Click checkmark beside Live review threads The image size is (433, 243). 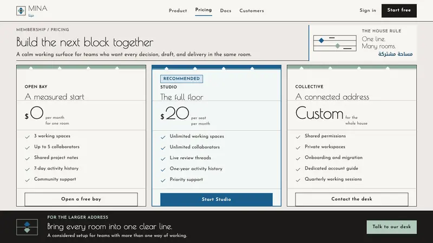(163, 158)
